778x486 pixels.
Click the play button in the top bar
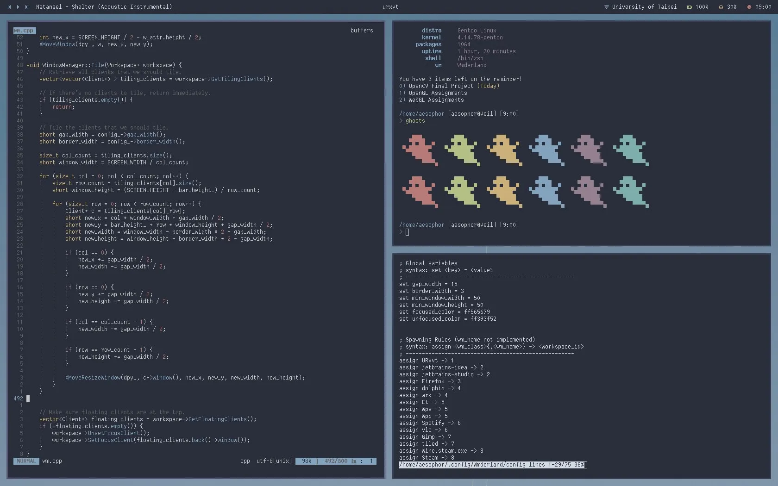18,7
